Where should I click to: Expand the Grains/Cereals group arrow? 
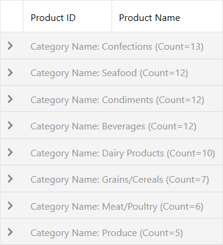(x=10, y=179)
